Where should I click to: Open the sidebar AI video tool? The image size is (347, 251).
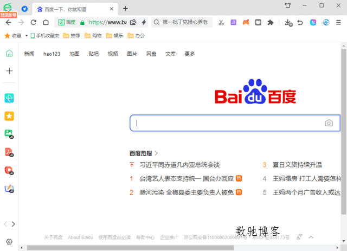coord(9,170)
